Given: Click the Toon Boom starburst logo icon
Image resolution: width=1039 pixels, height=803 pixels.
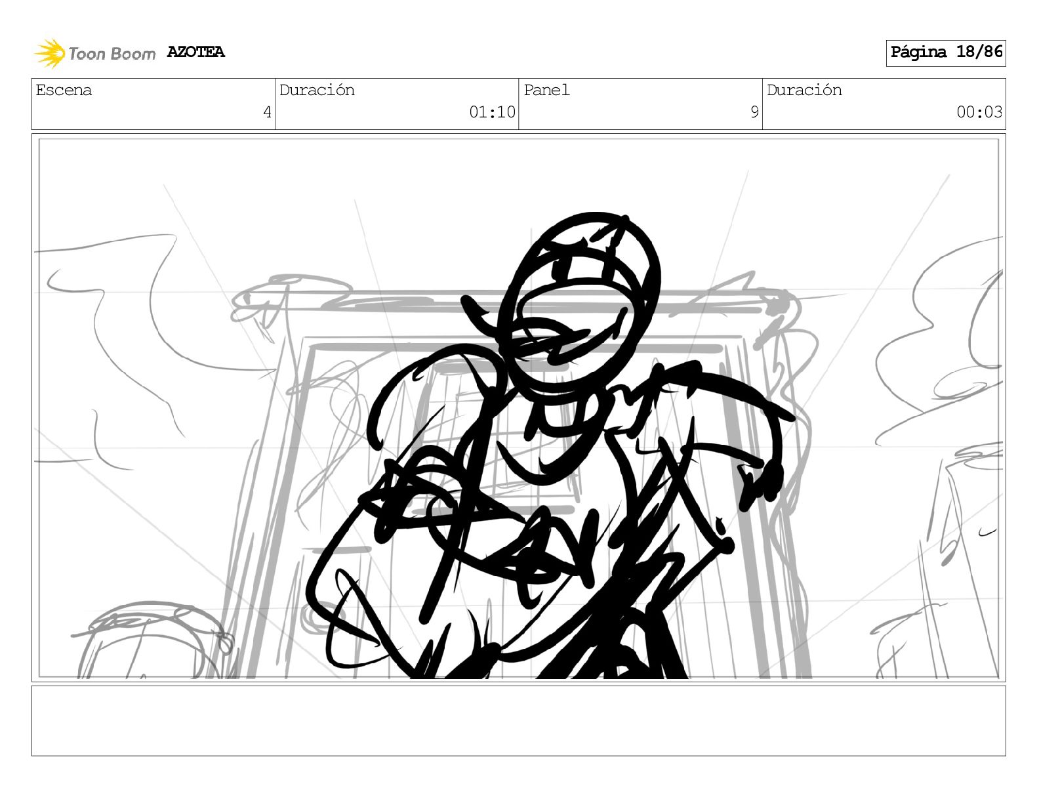Looking at the screenshot, I should (49, 53).
